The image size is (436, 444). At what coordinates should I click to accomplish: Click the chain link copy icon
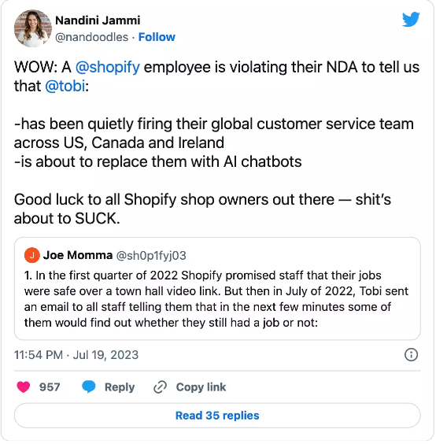click(160, 387)
